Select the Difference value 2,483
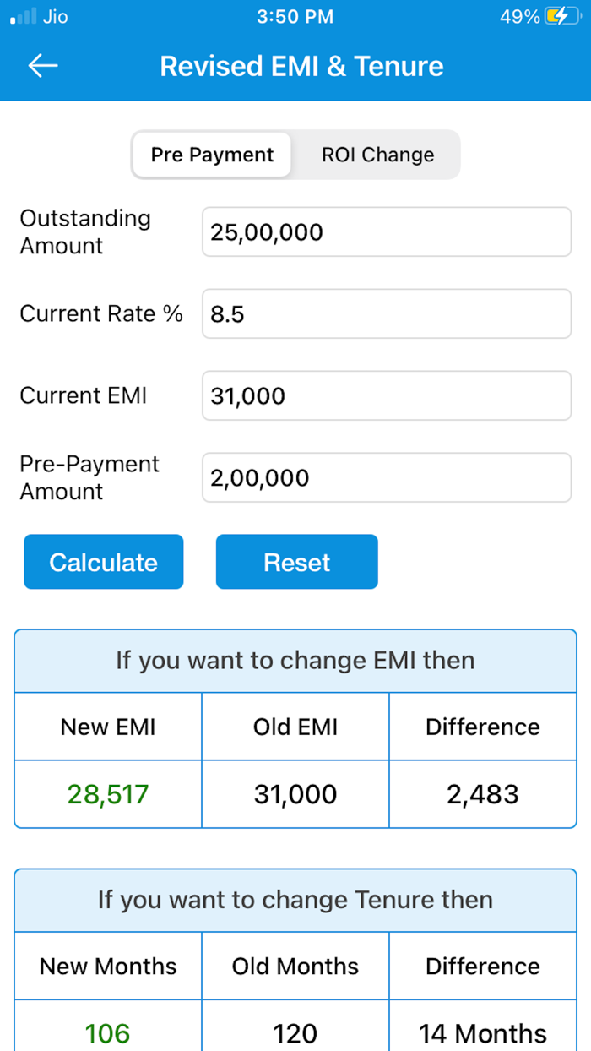 [x=482, y=793]
